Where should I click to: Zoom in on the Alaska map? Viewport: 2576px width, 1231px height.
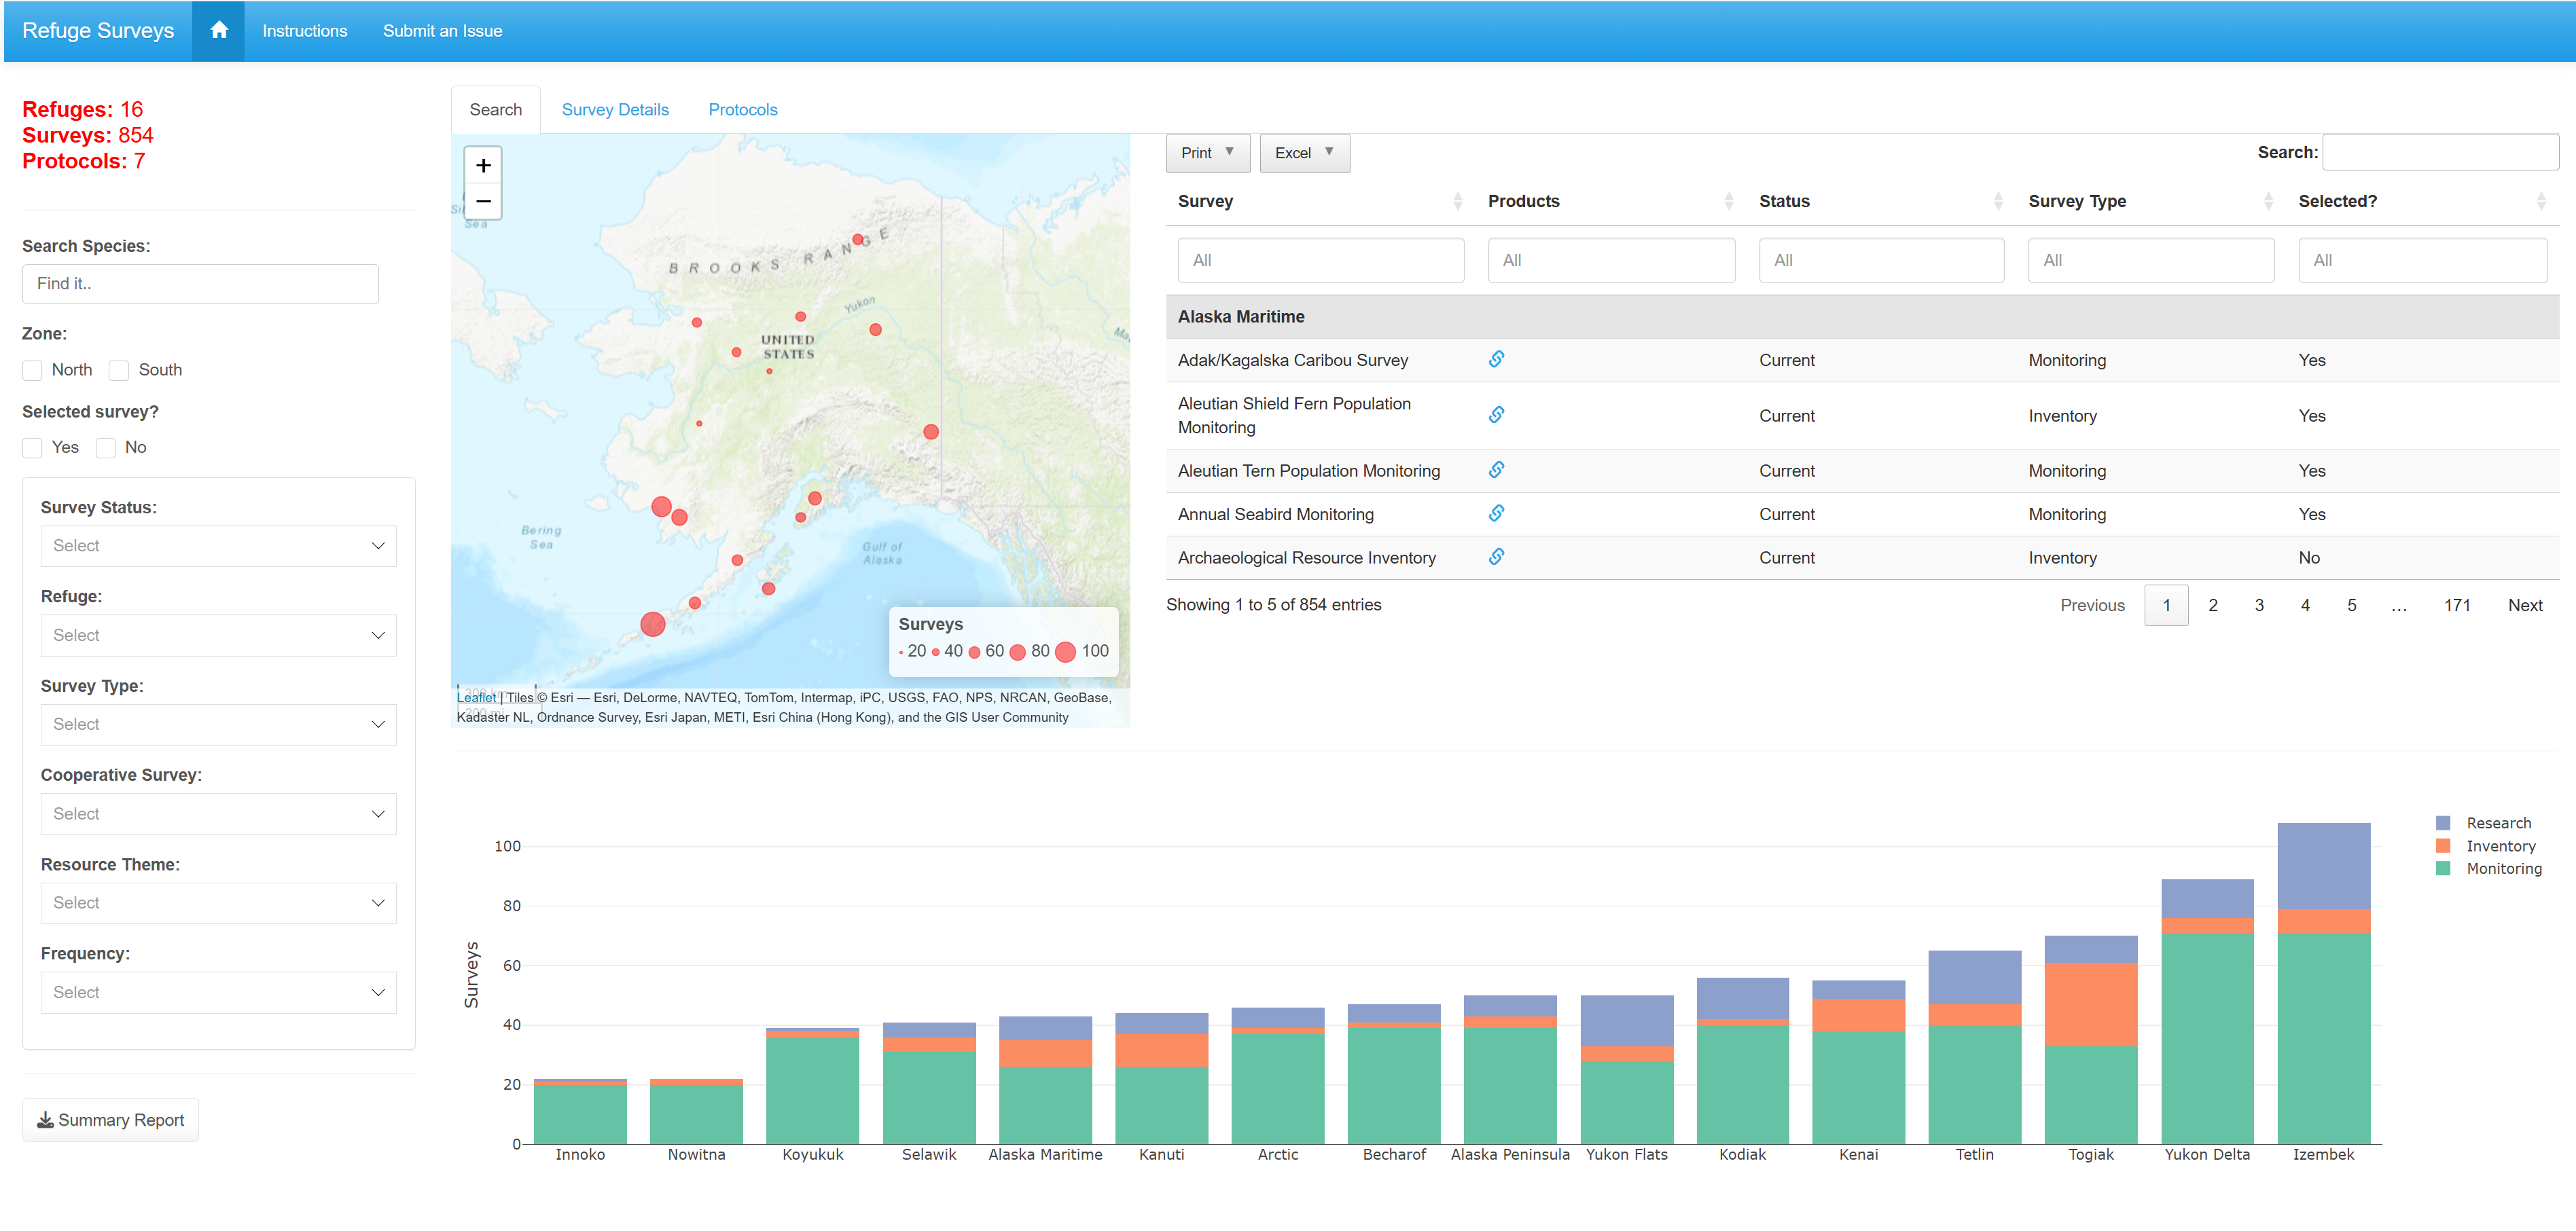tap(483, 165)
